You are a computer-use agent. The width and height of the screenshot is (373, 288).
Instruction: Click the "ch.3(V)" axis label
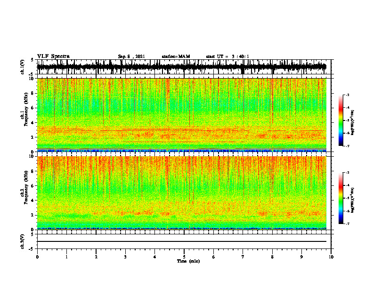coord(23,241)
